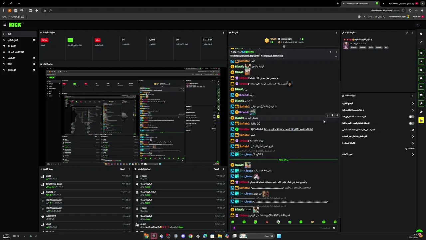Toggle the wrench moderator widget icon
This screenshot has height=240, width=426.
(421, 103)
